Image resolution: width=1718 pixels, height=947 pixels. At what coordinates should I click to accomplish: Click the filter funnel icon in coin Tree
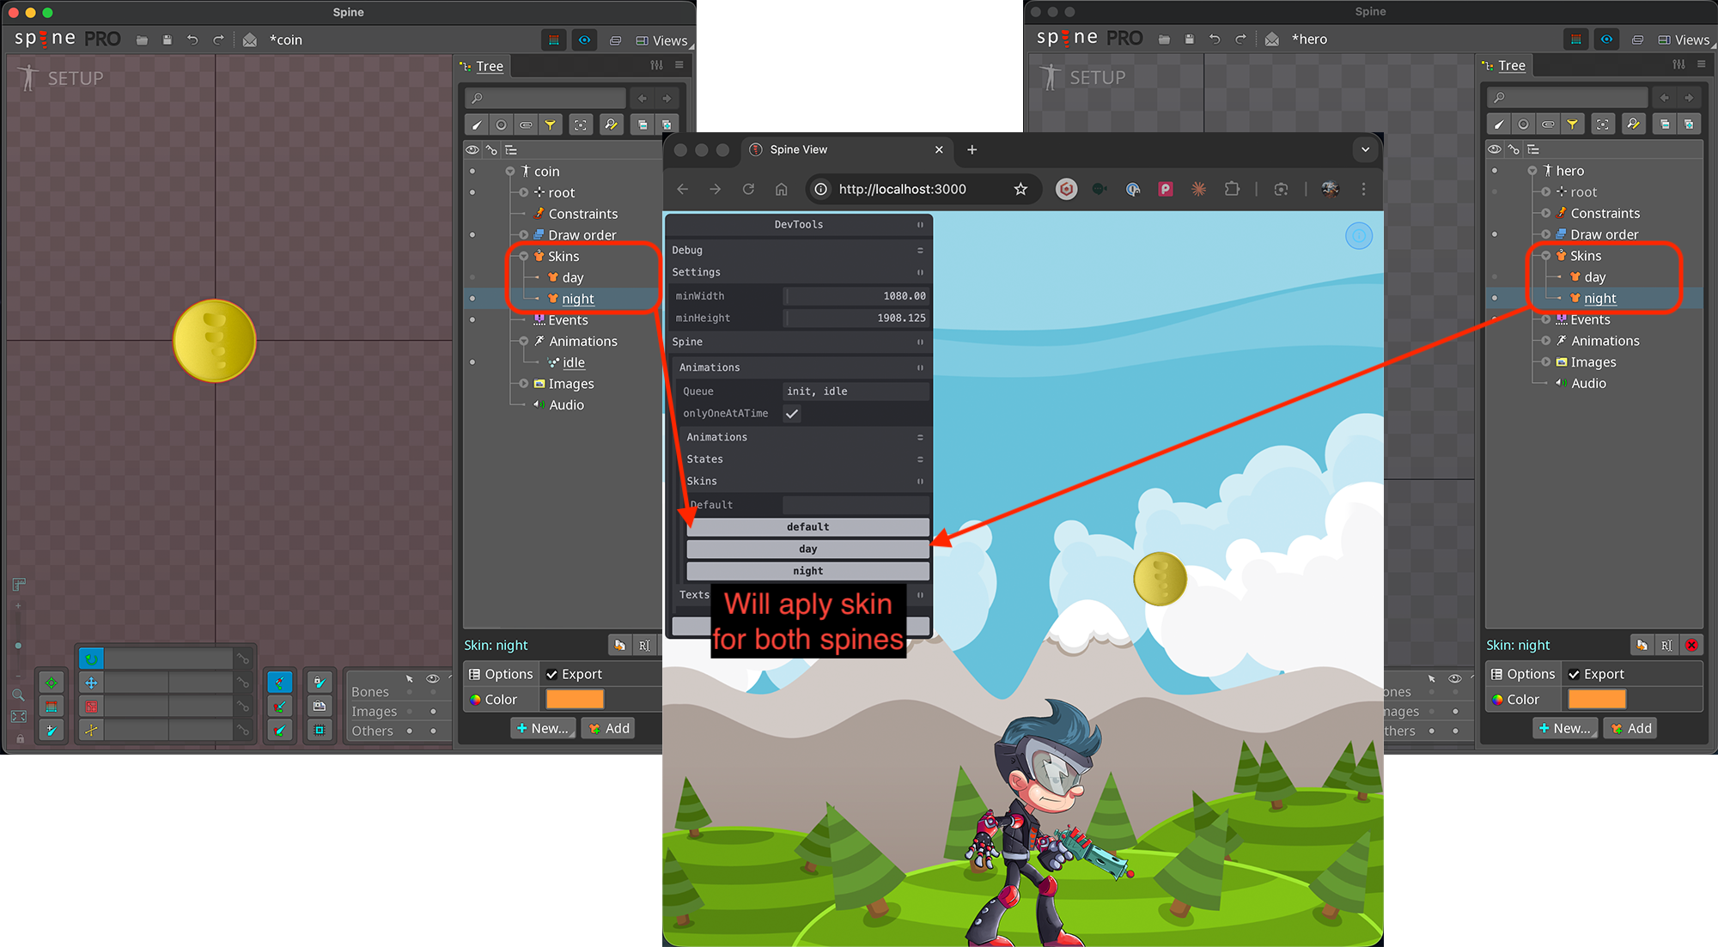pyautogui.click(x=550, y=125)
